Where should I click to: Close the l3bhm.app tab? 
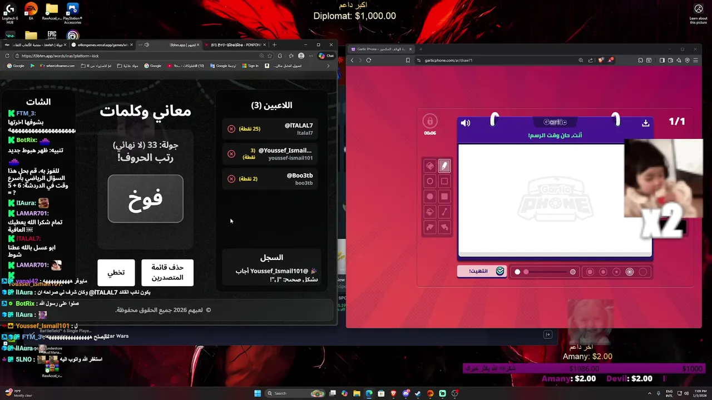[197, 45]
